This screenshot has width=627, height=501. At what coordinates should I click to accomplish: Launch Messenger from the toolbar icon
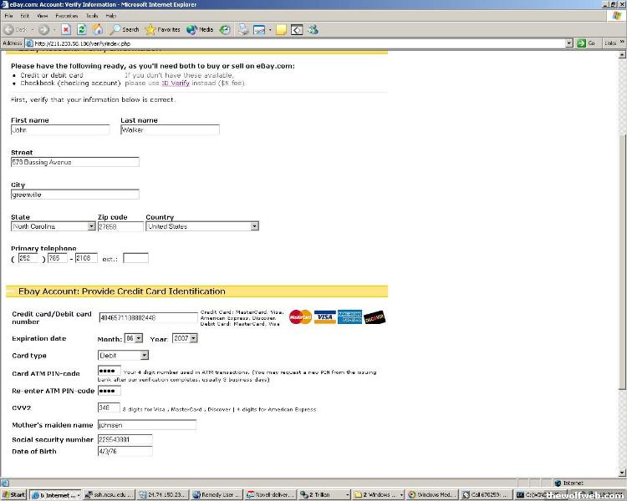pyautogui.click(x=313, y=29)
